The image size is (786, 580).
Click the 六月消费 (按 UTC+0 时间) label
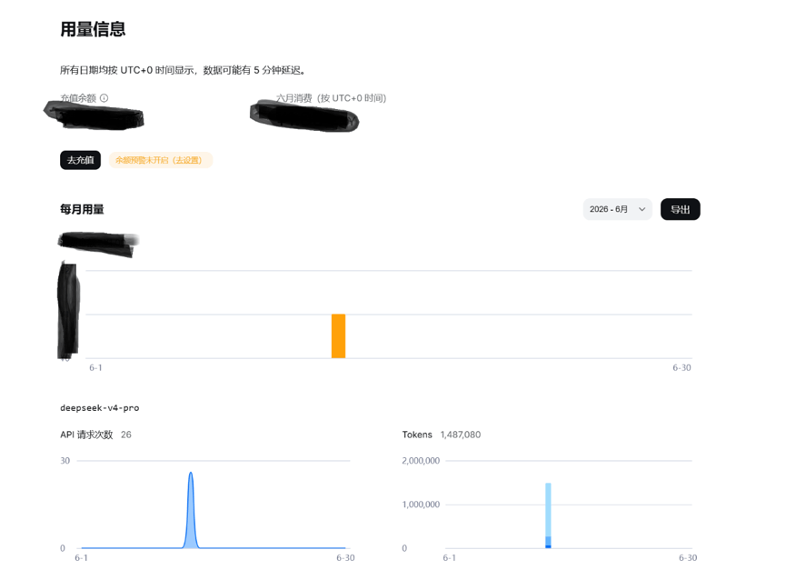point(332,98)
